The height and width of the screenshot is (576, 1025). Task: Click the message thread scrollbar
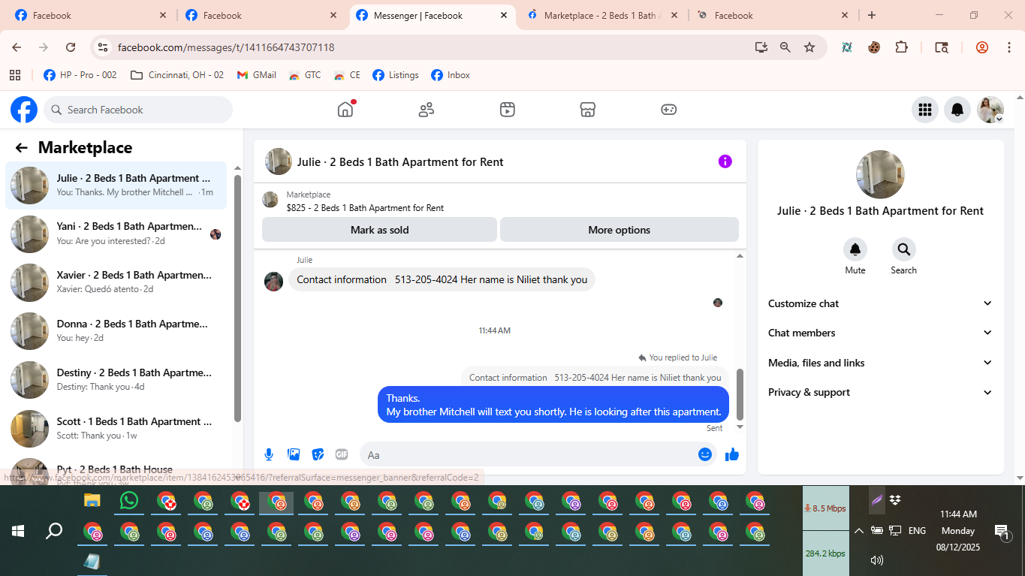(x=740, y=394)
